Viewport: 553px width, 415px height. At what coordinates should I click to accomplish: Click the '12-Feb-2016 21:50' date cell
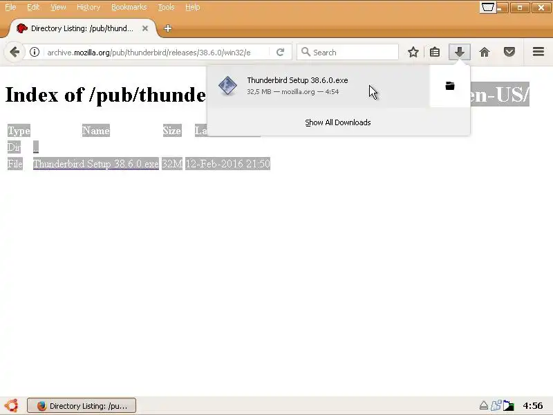point(228,164)
